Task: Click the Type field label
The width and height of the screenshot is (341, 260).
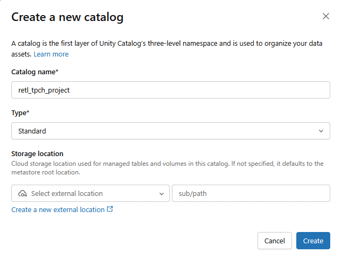Action: [20, 113]
